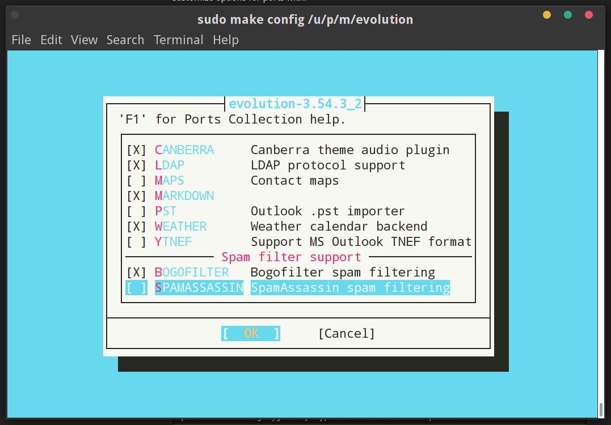Click the 'Bogofilter spam filtering' description
Viewport: 611px width, 425px height.
click(343, 272)
